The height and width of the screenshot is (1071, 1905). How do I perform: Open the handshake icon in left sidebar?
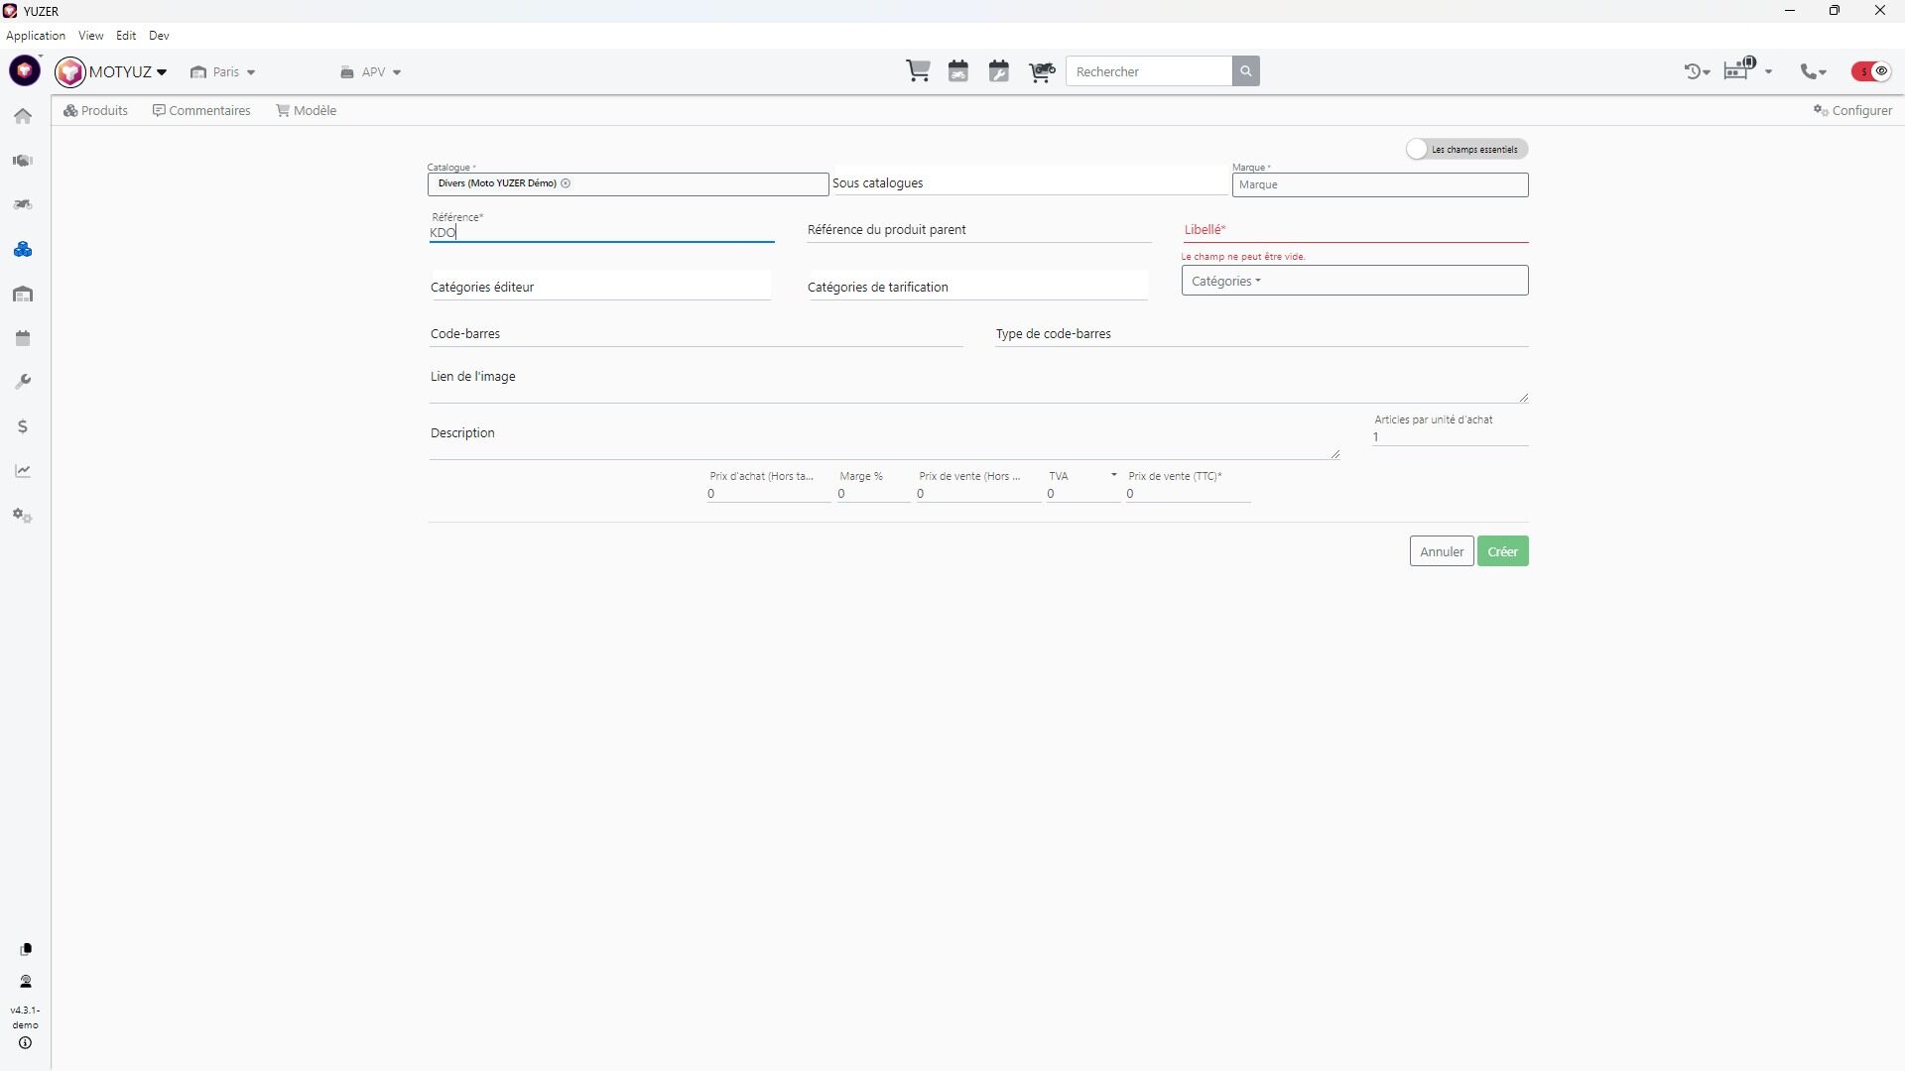[x=23, y=161]
